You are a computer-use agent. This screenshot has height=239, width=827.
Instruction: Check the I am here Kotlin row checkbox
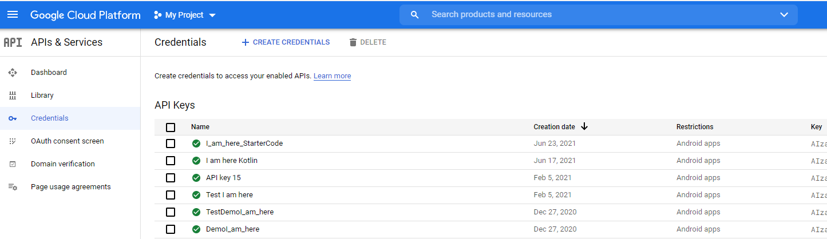(171, 161)
